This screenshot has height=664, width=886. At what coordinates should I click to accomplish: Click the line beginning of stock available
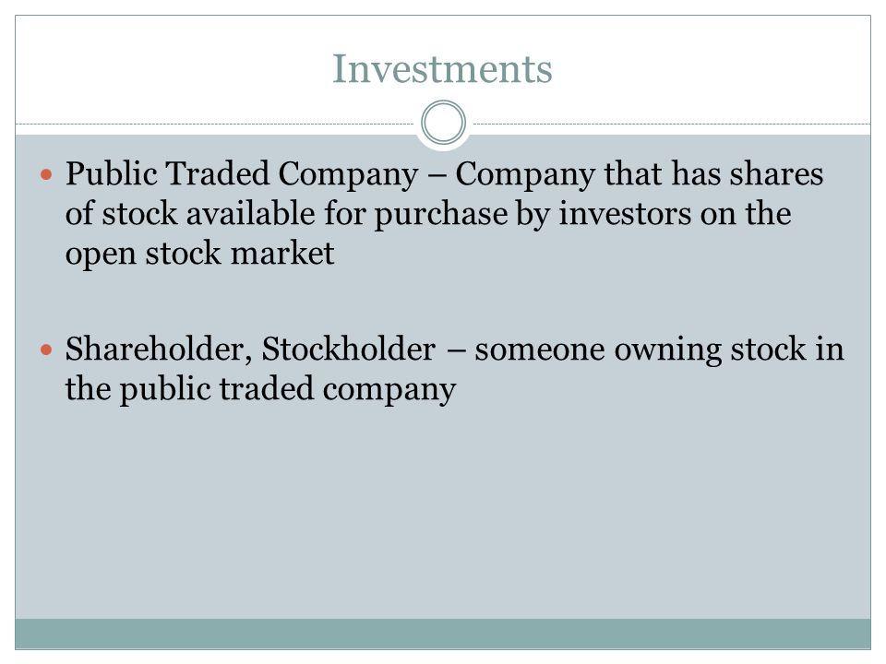click(427, 214)
